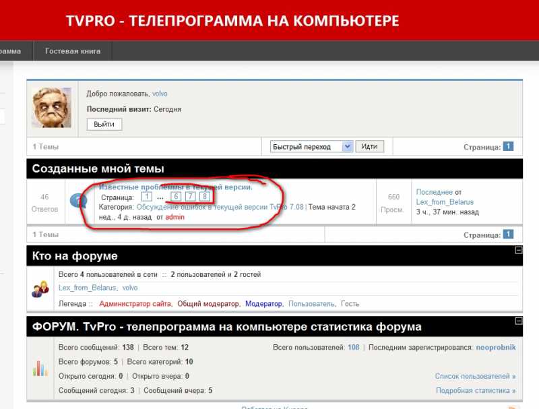Open the volvo profile link in welcome

tap(160, 94)
